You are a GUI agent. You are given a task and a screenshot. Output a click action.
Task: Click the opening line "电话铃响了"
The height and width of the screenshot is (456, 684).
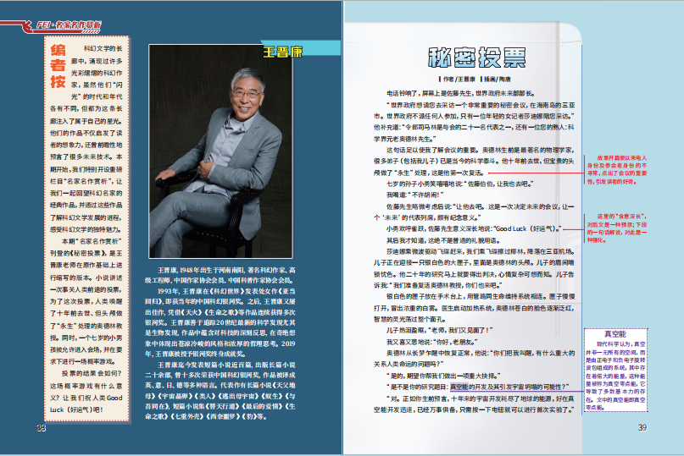[x=460, y=93]
